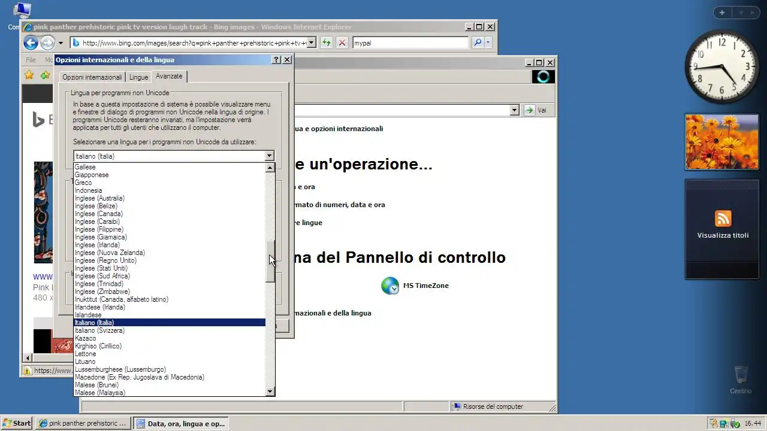767x431 pixels.
Task: Select Italiano (Svizzera) option
Action: pyautogui.click(x=170, y=330)
